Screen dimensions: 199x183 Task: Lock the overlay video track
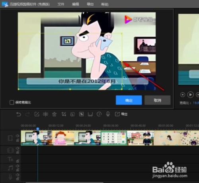tap(18, 152)
